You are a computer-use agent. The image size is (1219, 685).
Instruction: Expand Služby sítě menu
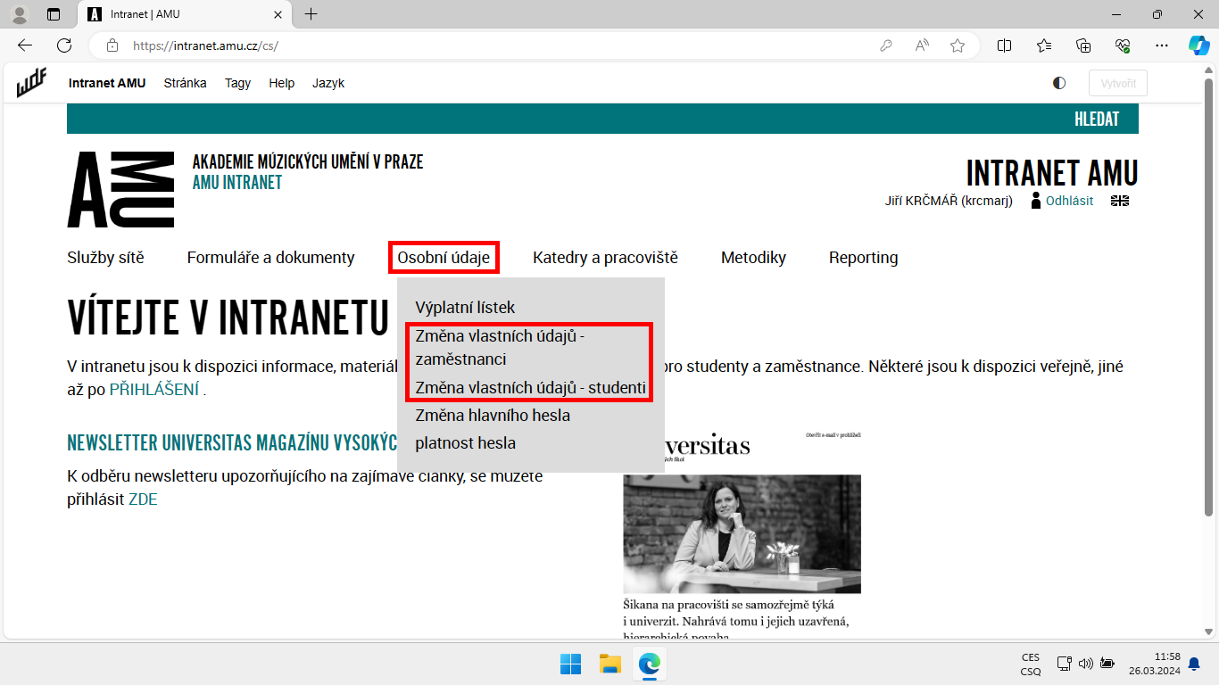(x=105, y=258)
